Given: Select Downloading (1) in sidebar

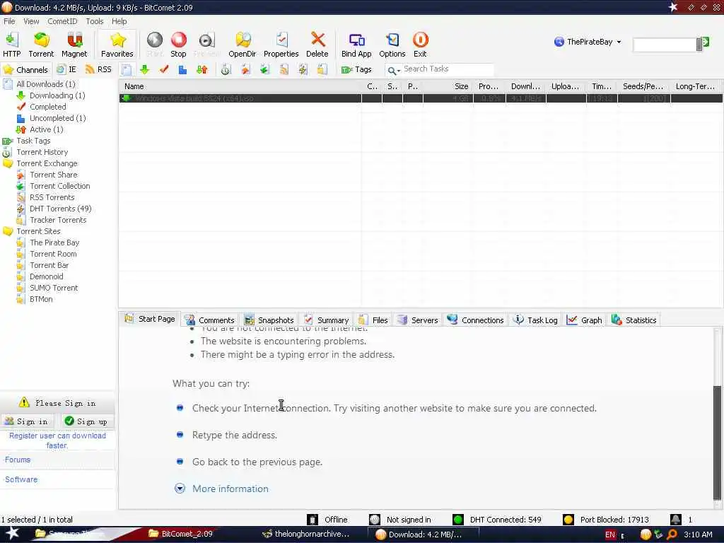Looking at the screenshot, I should [57, 95].
